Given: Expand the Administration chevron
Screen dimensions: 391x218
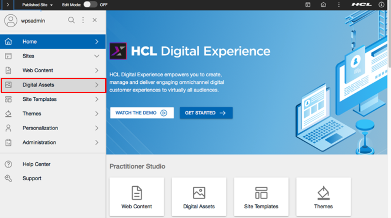Looking at the screenshot, I should (x=97, y=142).
